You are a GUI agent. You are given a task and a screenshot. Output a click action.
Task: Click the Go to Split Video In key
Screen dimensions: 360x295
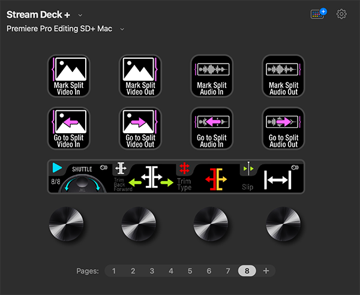tap(68, 128)
